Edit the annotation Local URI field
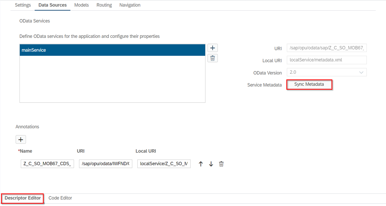 point(164,164)
